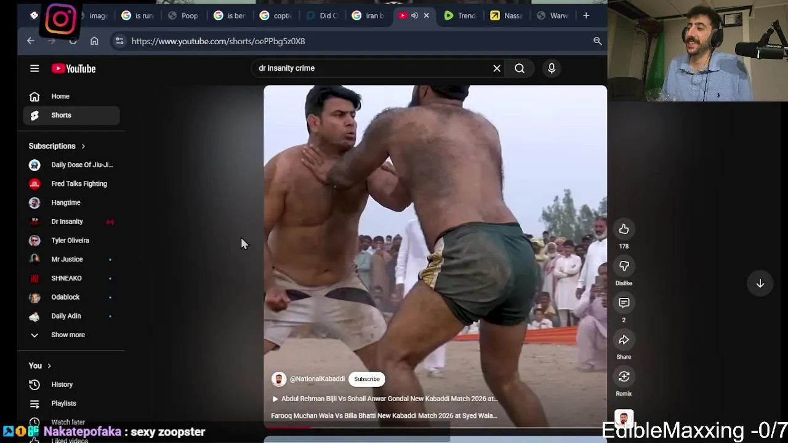Switch to the 'Poop' browser tab
Viewport: 788px width, 443px height.
pyautogui.click(x=183, y=16)
